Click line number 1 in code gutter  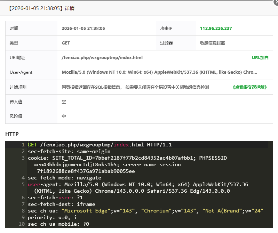click(23, 145)
